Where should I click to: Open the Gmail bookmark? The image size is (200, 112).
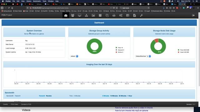(26, 11)
